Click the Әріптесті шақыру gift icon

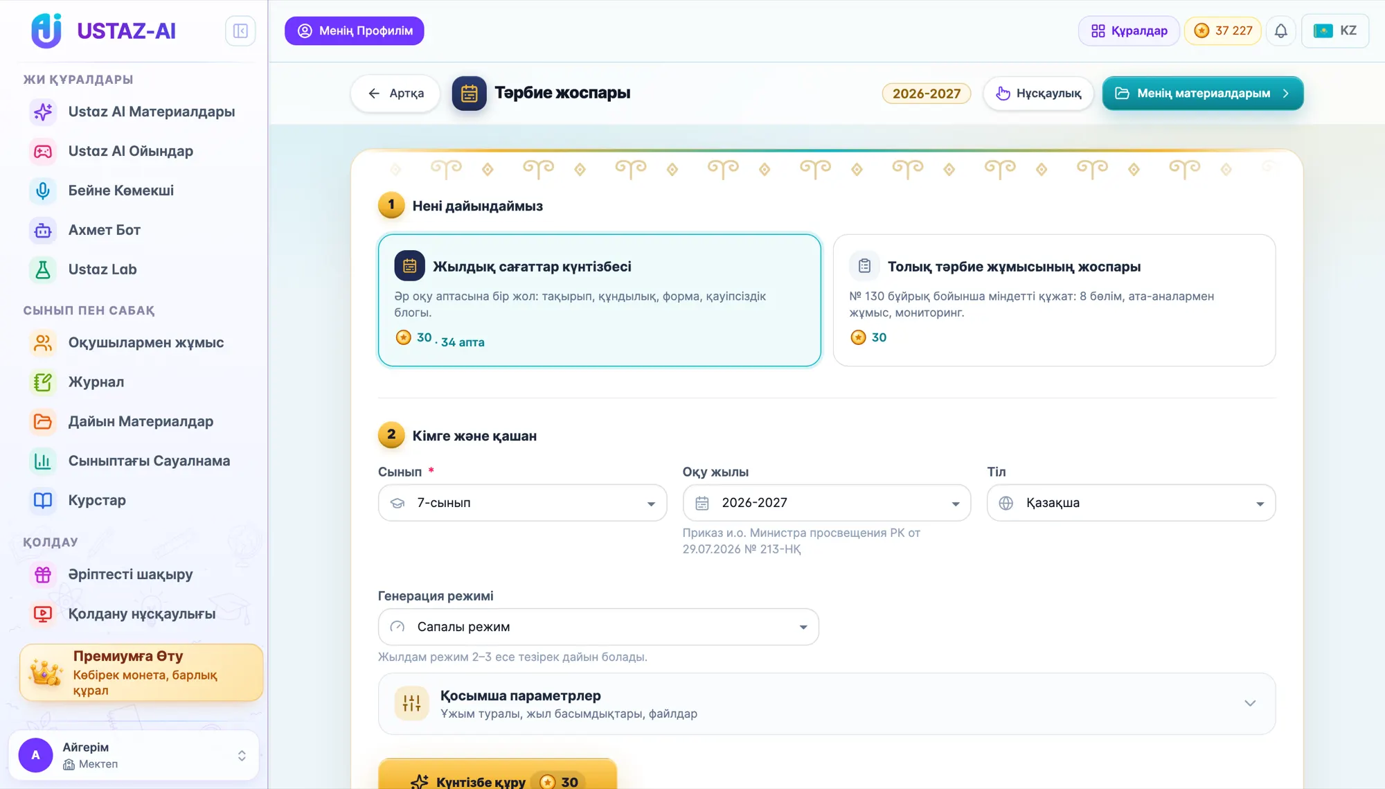pos(43,574)
